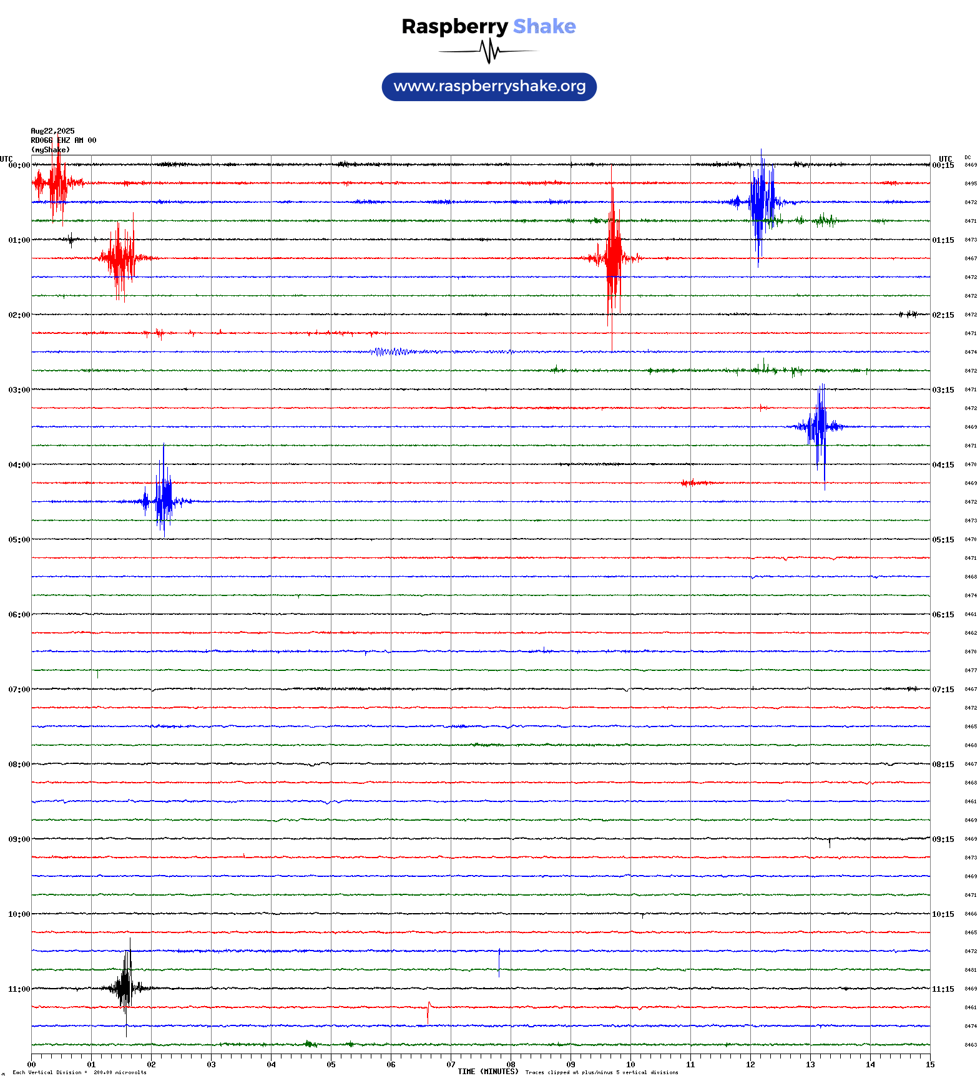Click the 03:15 right-axis time label

pos(943,390)
